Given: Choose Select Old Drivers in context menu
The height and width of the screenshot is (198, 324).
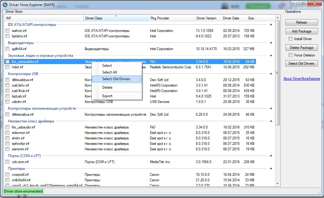Looking at the screenshot, I should (x=117, y=79).
